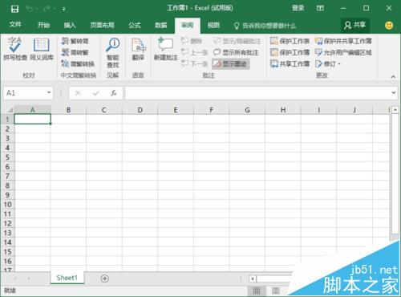Open the ribbon display options icon
The image size is (401, 297).
320,8
